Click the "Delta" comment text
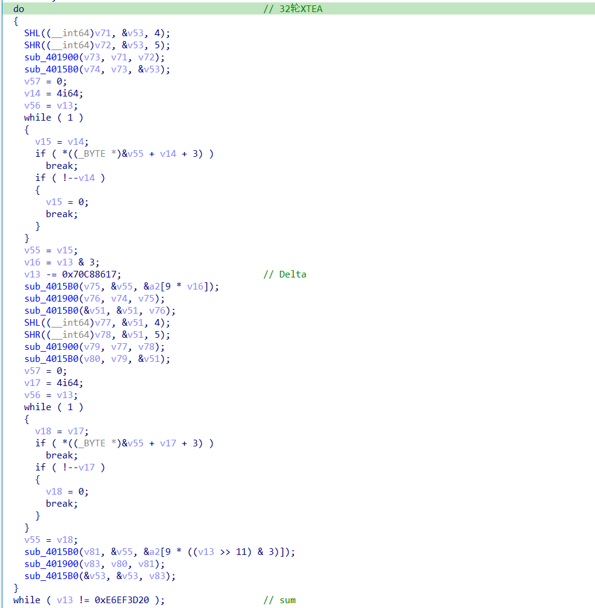The height and width of the screenshot is (608, 595). pyautogui.click(x=293, y=274)
